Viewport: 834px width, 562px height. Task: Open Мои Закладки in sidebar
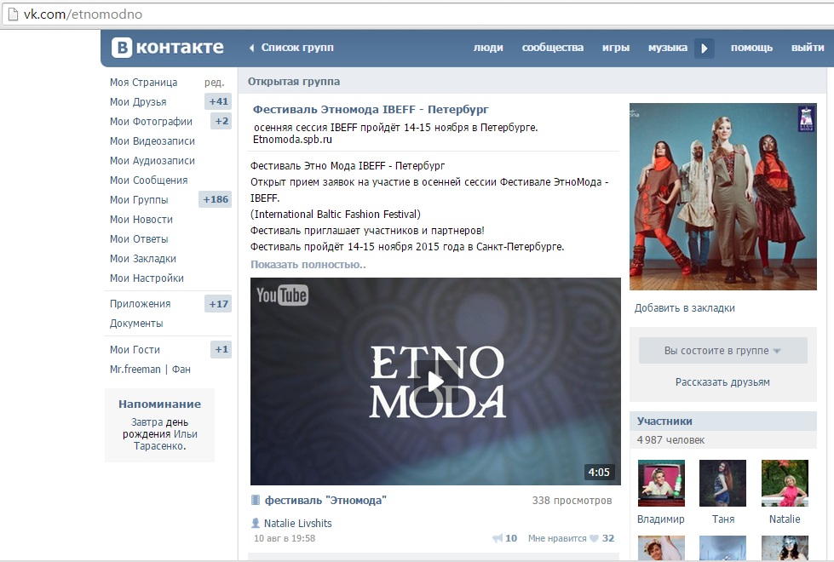[142, 259]
